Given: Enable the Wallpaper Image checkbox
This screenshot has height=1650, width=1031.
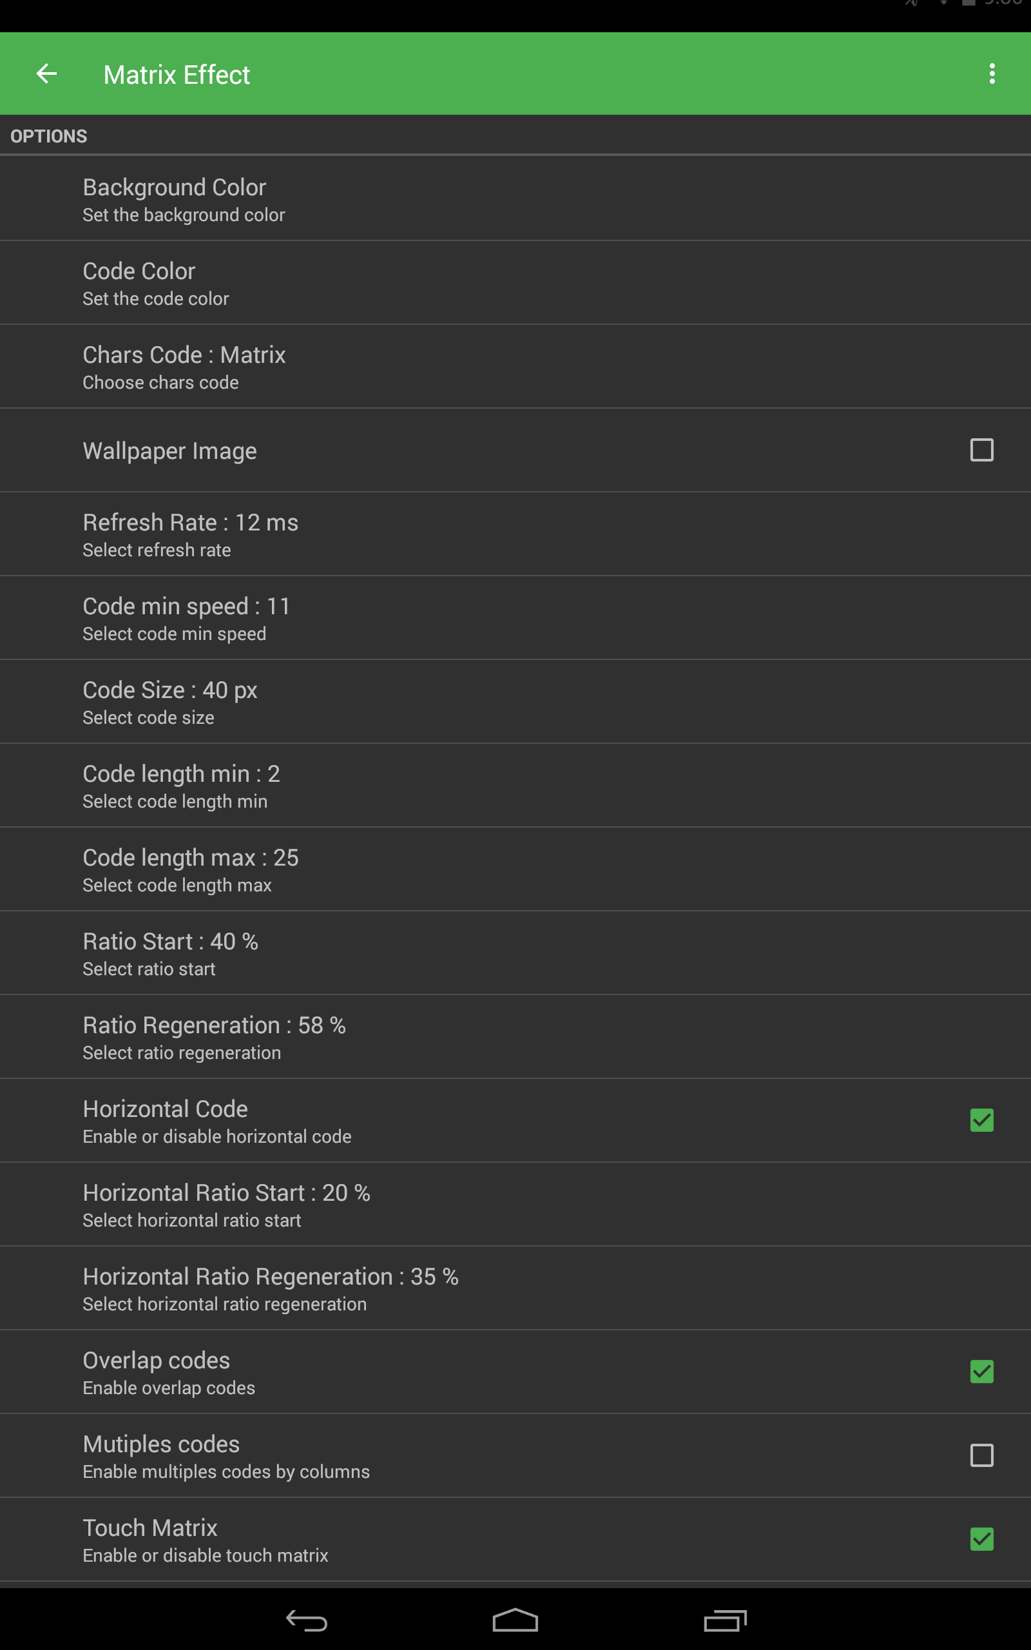Looking at the screenshot, I should [x=981, y=450].
